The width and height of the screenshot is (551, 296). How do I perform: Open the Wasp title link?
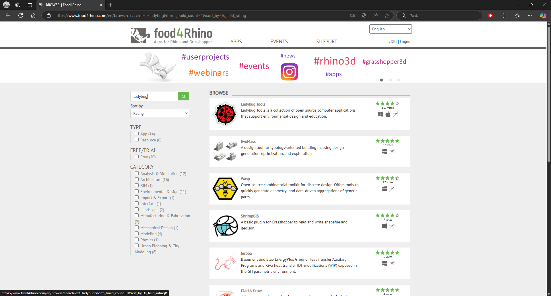[x=245, y=179]
